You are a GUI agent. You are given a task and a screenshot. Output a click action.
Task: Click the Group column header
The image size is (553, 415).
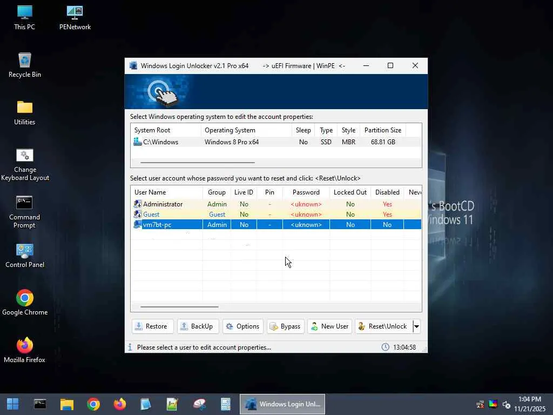click(217, 192)
